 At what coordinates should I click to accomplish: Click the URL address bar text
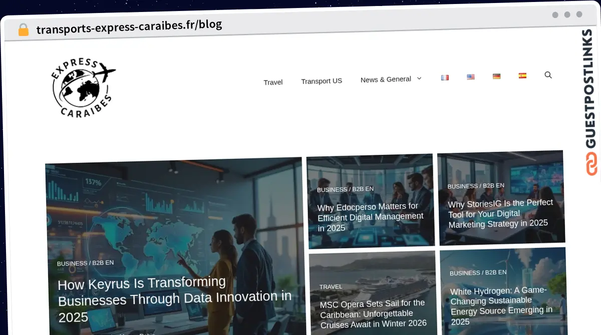[129, 26]
